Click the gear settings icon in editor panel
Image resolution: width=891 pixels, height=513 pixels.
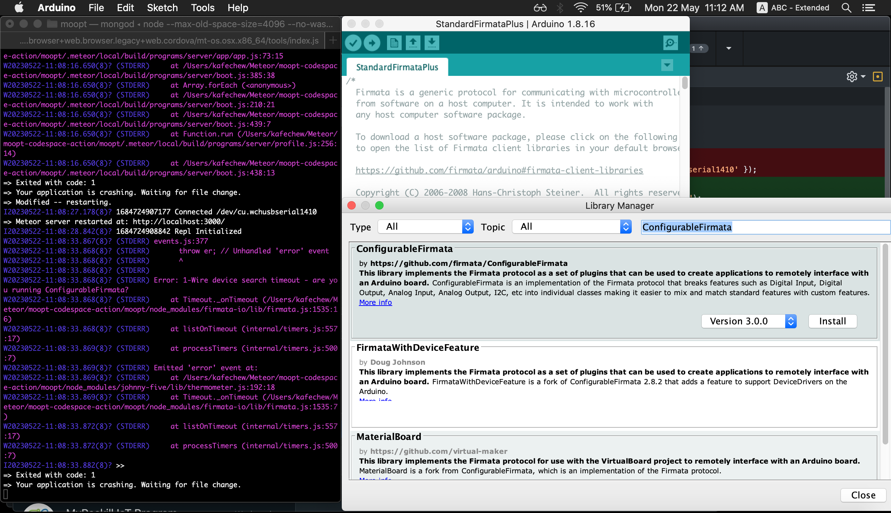click(852, 77)
